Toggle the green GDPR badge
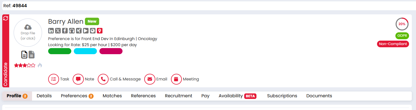The height and width of the screenshot is (110, 416). pos(402,36)
